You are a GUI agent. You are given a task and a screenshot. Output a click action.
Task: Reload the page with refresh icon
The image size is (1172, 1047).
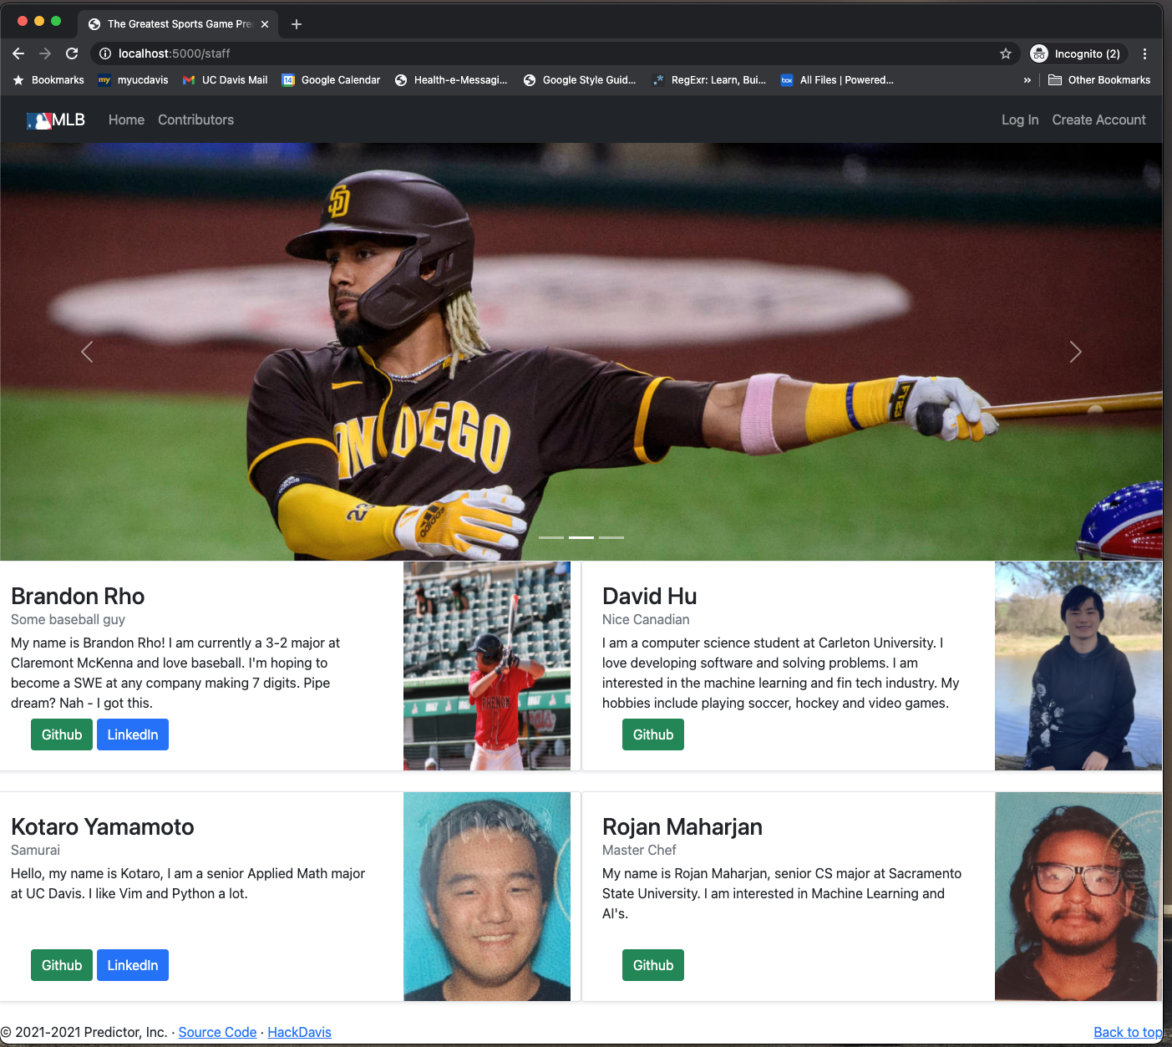[x=72, y=53]
